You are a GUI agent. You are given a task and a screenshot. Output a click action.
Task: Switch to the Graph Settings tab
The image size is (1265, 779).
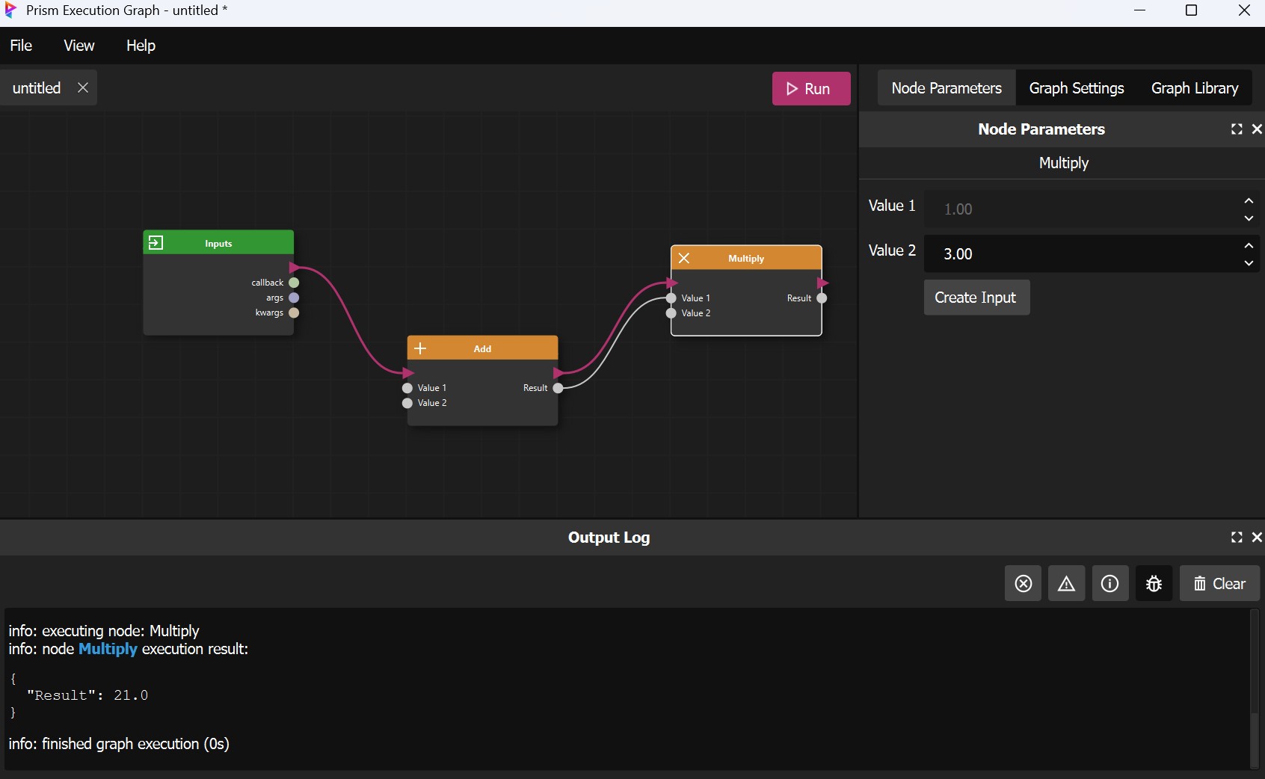coord(1076,88)
